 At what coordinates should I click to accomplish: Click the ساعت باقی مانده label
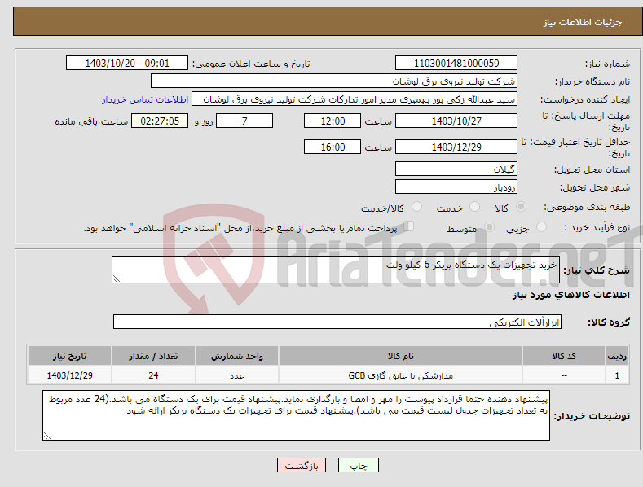91,122
